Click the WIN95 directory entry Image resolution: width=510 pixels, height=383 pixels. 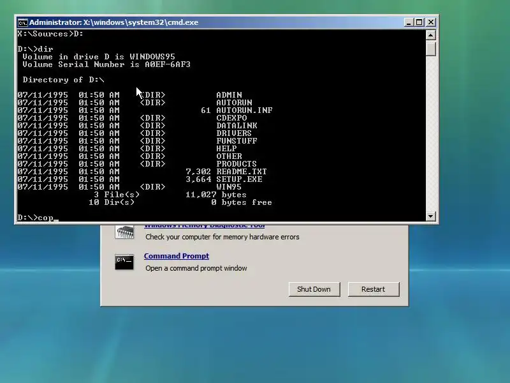[x=229, y=187]
